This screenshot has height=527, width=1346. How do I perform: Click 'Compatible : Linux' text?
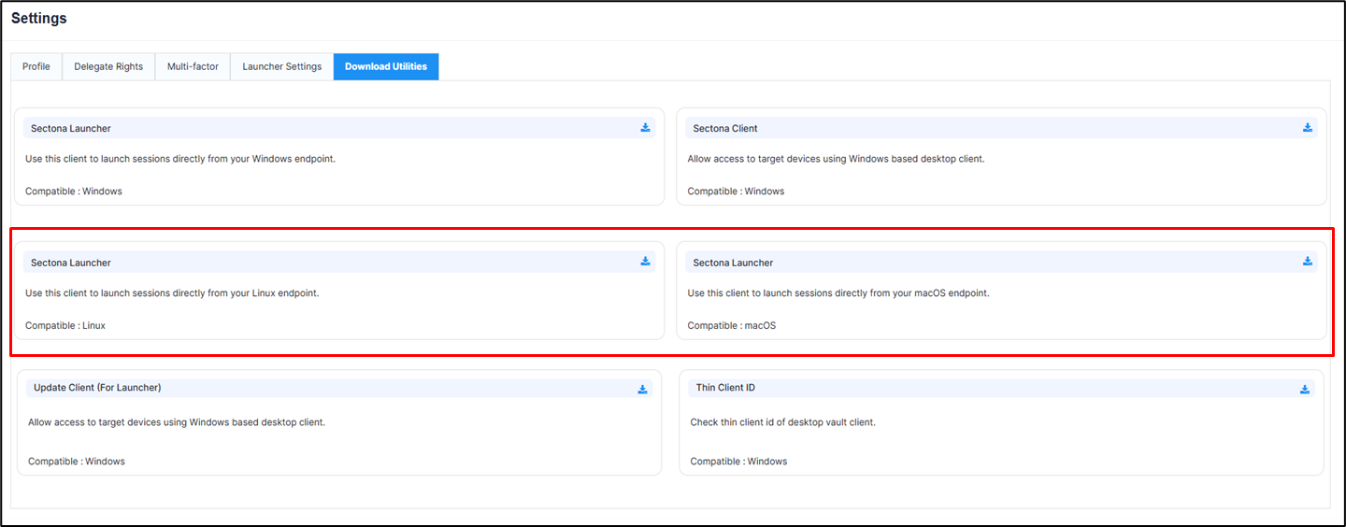(x=65, y=325)
